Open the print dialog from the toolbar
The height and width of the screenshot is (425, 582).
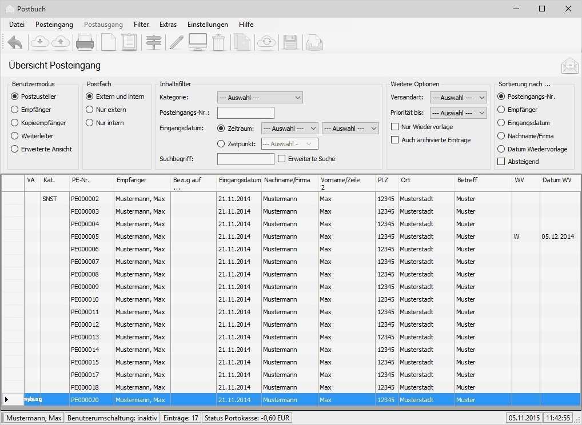pyautogui.click(x=85, y=42)
